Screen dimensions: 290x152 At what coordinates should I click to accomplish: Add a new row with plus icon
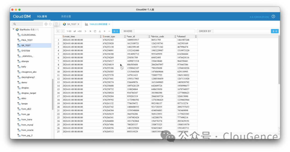[104, 31]
